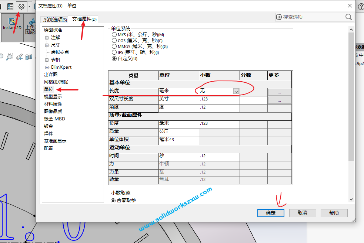Click the 帮助 button
This screenshot has width=364, height=243.
[x=334, y=213]
